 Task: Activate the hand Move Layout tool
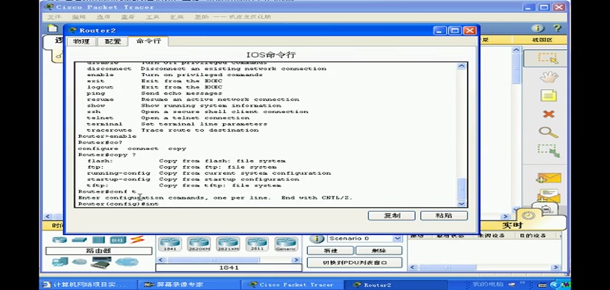[548, 77]
